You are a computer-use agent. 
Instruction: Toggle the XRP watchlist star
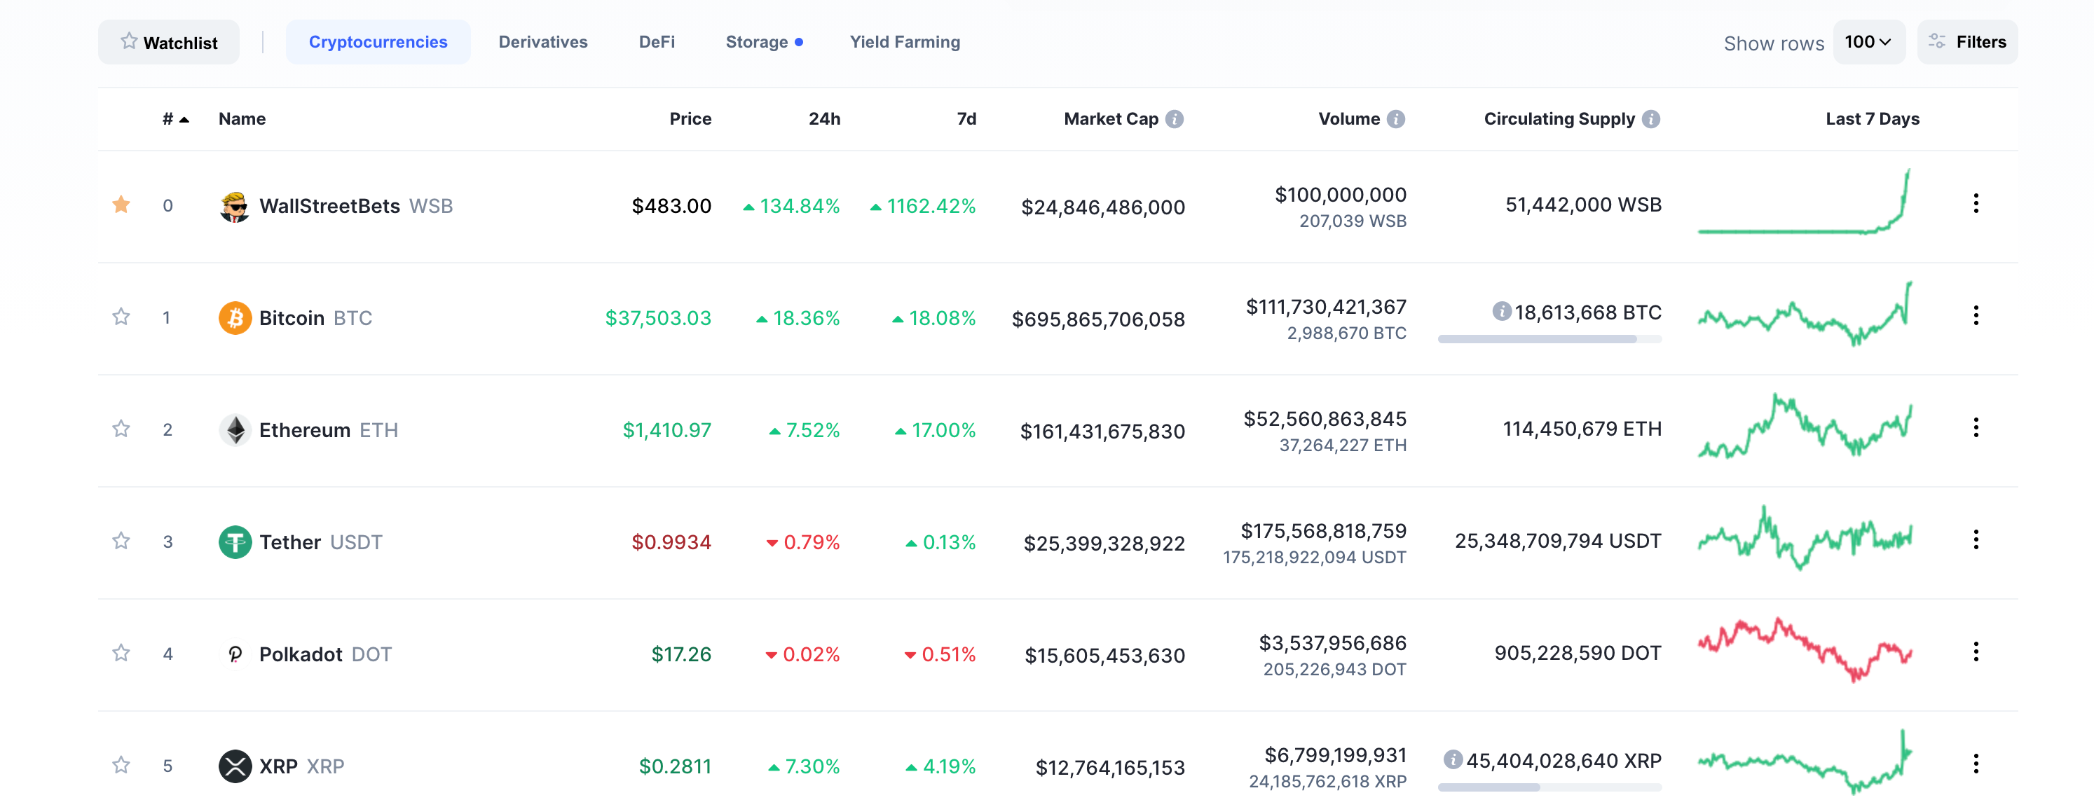[x=121, y=766]
